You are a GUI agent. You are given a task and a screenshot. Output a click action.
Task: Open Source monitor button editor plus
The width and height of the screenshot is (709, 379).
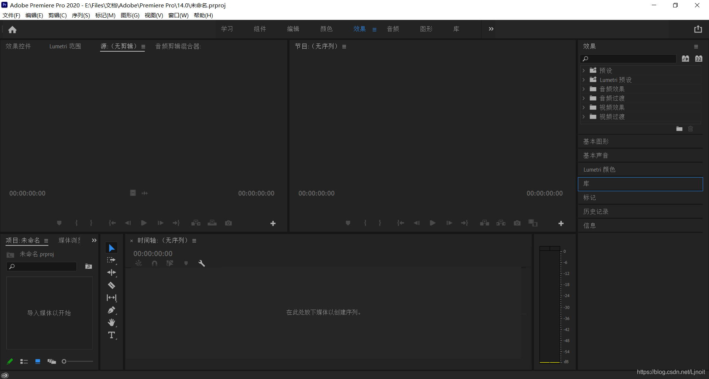pyautogui.click(x=273, y=224)
